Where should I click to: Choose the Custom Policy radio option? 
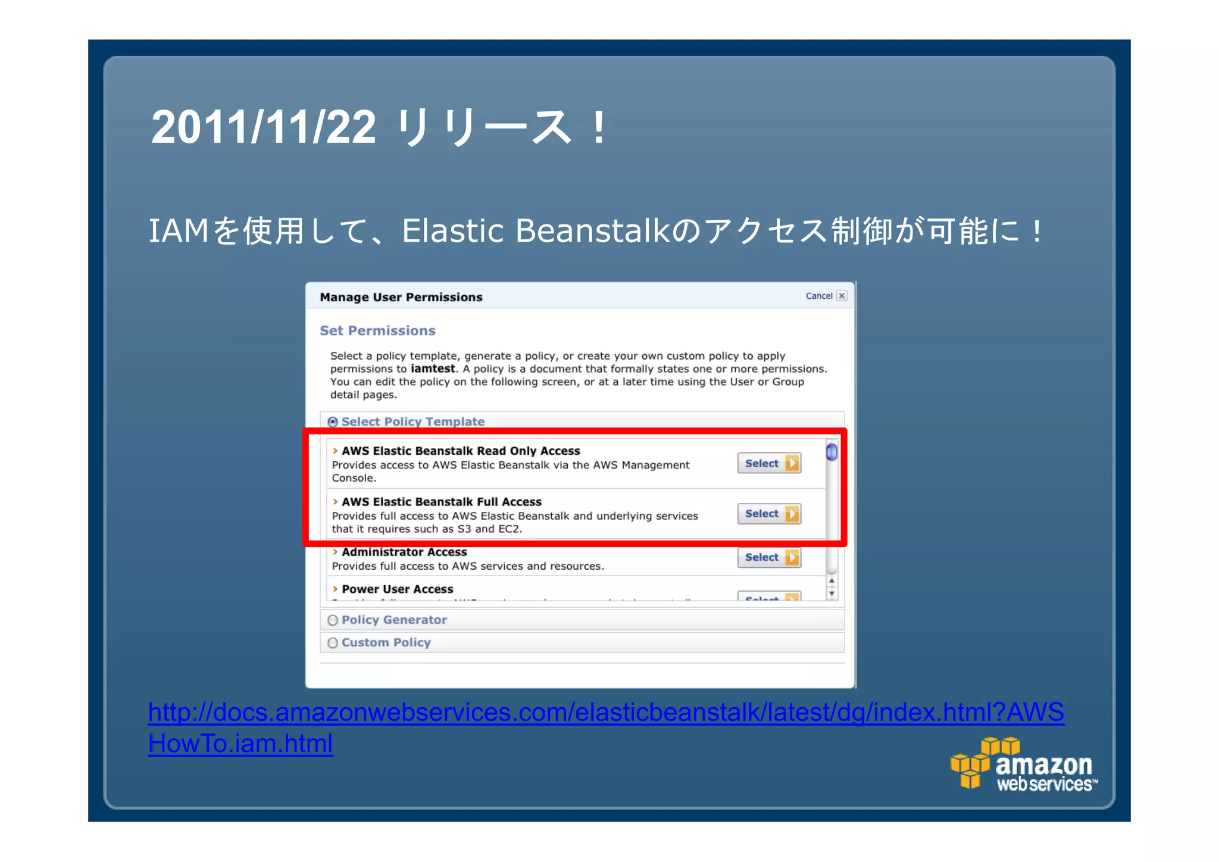click(x=333, y=643)
